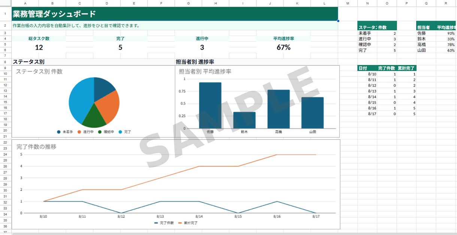The width and height of the screenshot is (457, 235).
Task: Click the 未着手 legend color dot
Action: coord(59,132)
